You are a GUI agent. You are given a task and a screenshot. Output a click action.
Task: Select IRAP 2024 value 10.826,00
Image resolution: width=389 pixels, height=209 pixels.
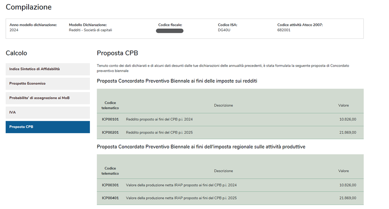pos(348,185)
